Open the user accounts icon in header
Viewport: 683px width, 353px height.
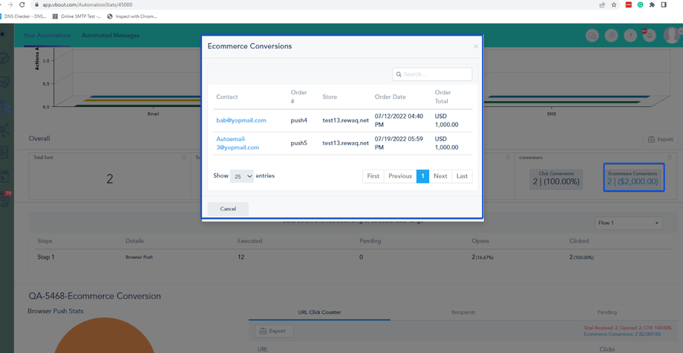point(611,36)
